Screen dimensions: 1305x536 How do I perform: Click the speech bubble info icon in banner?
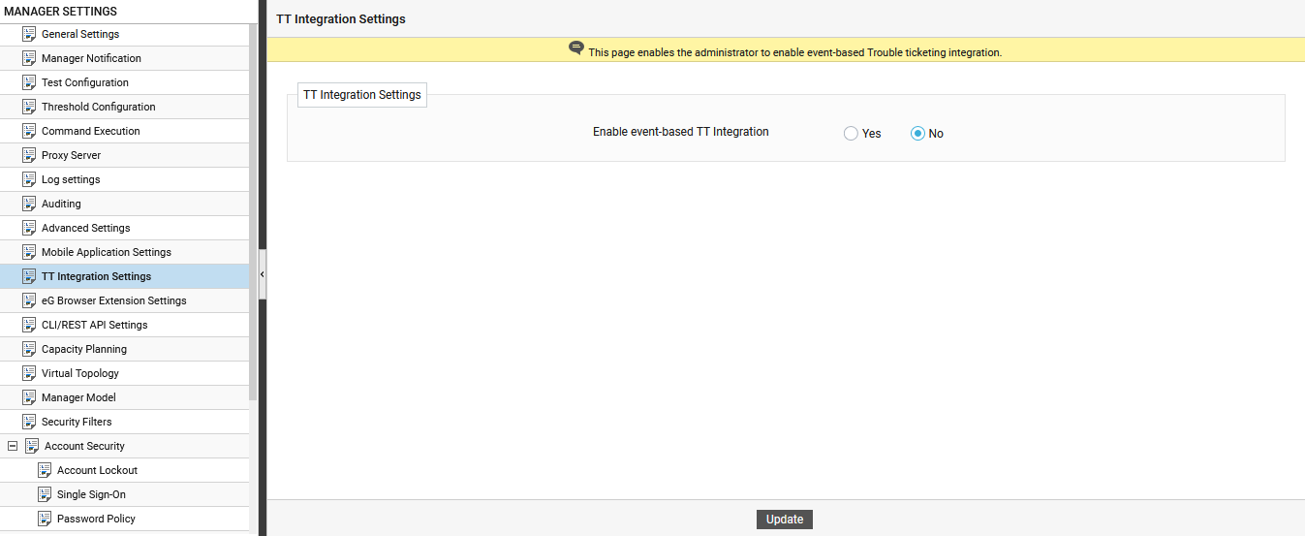pyautogui.click(x=576, y=48)
